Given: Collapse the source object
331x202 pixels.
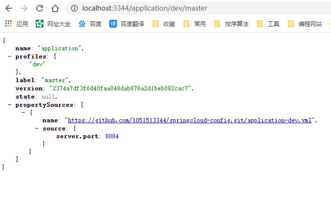Looking at the screenshot, I should [37, 129].
